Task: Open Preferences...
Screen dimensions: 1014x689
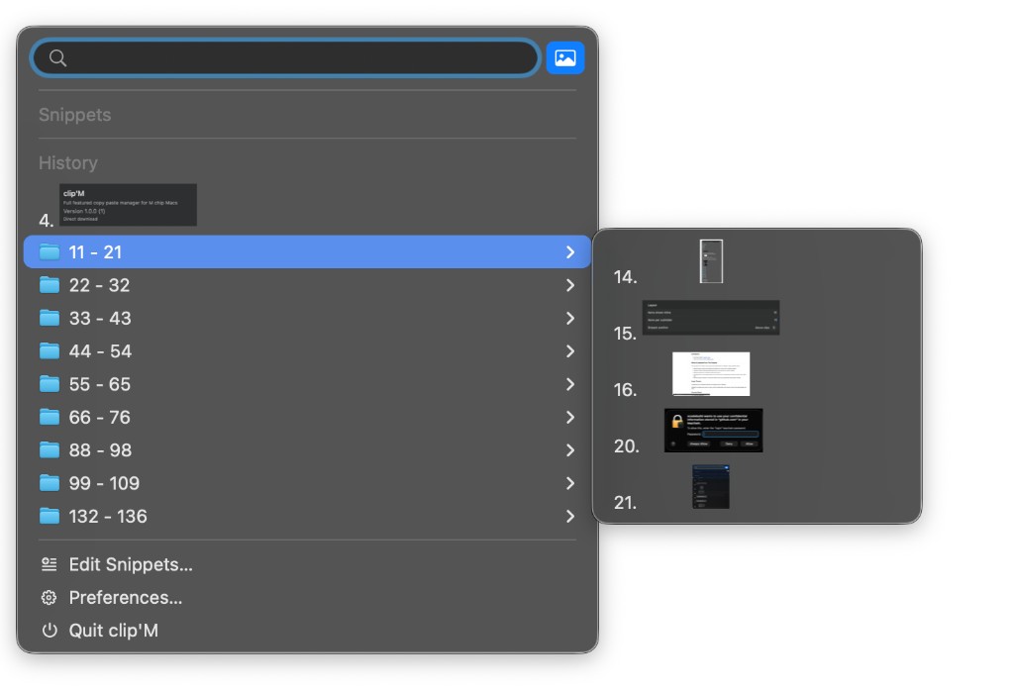Action: point(307,597)
